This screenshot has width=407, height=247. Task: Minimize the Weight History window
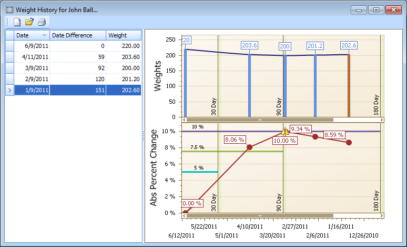359,10
